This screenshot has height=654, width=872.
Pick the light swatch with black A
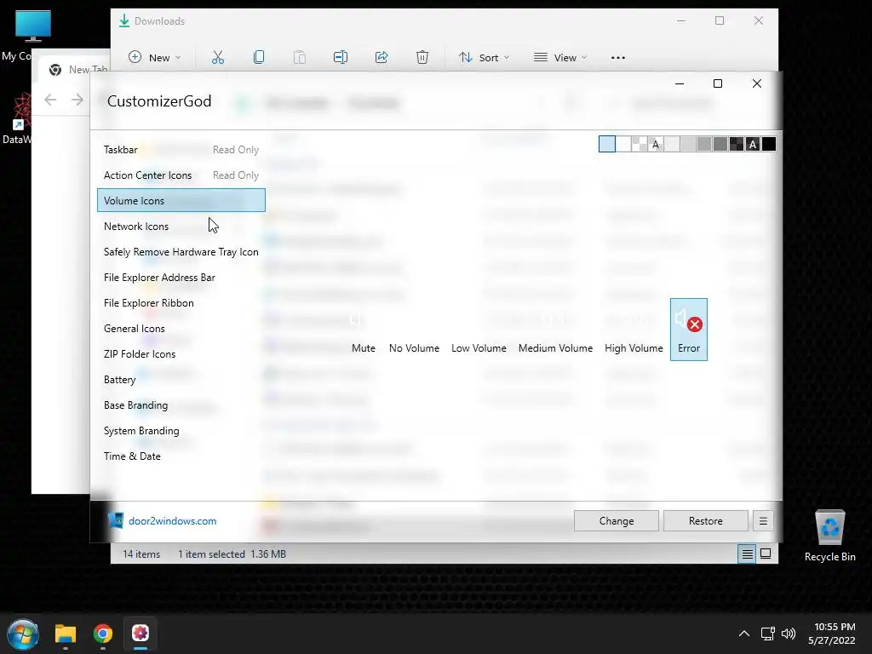click(x=656, y=144)
